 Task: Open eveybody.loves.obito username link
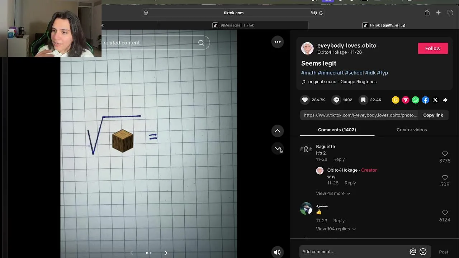click(347, 46)
